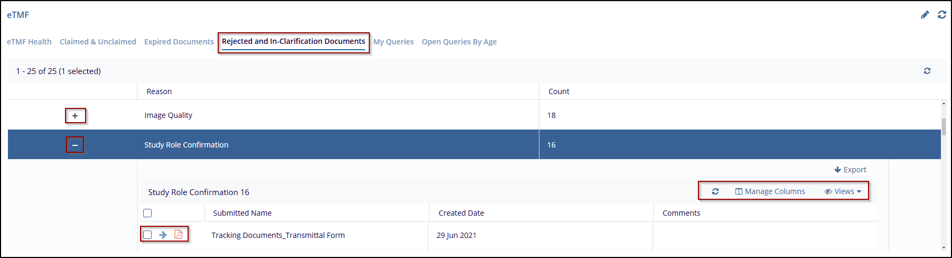Refresh the eTMF dashboard via top-right icon
952x258 pixels.
coord(941,15)
